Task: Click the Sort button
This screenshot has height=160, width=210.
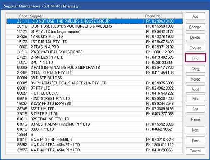Action: [x=195, y=109]
